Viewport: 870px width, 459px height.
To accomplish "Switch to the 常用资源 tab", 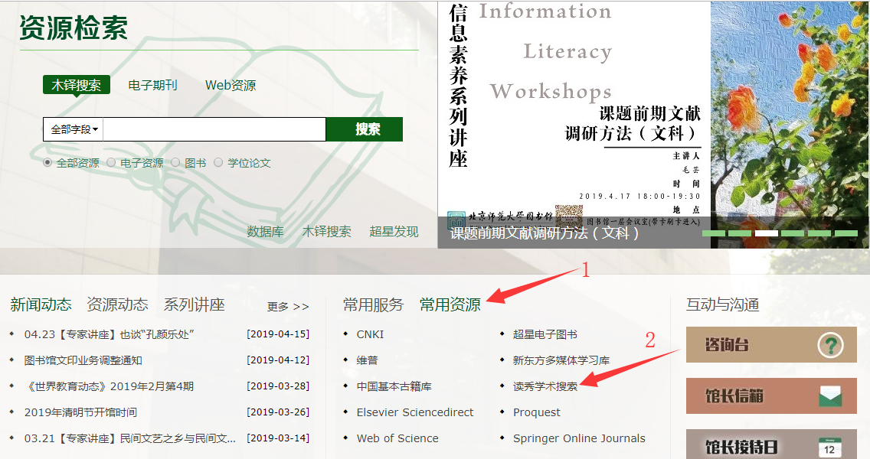I will 450,304.
